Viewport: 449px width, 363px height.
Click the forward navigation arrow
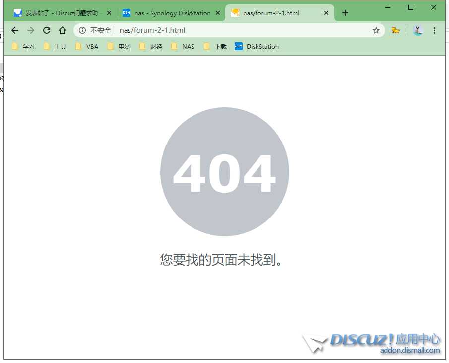31,30
